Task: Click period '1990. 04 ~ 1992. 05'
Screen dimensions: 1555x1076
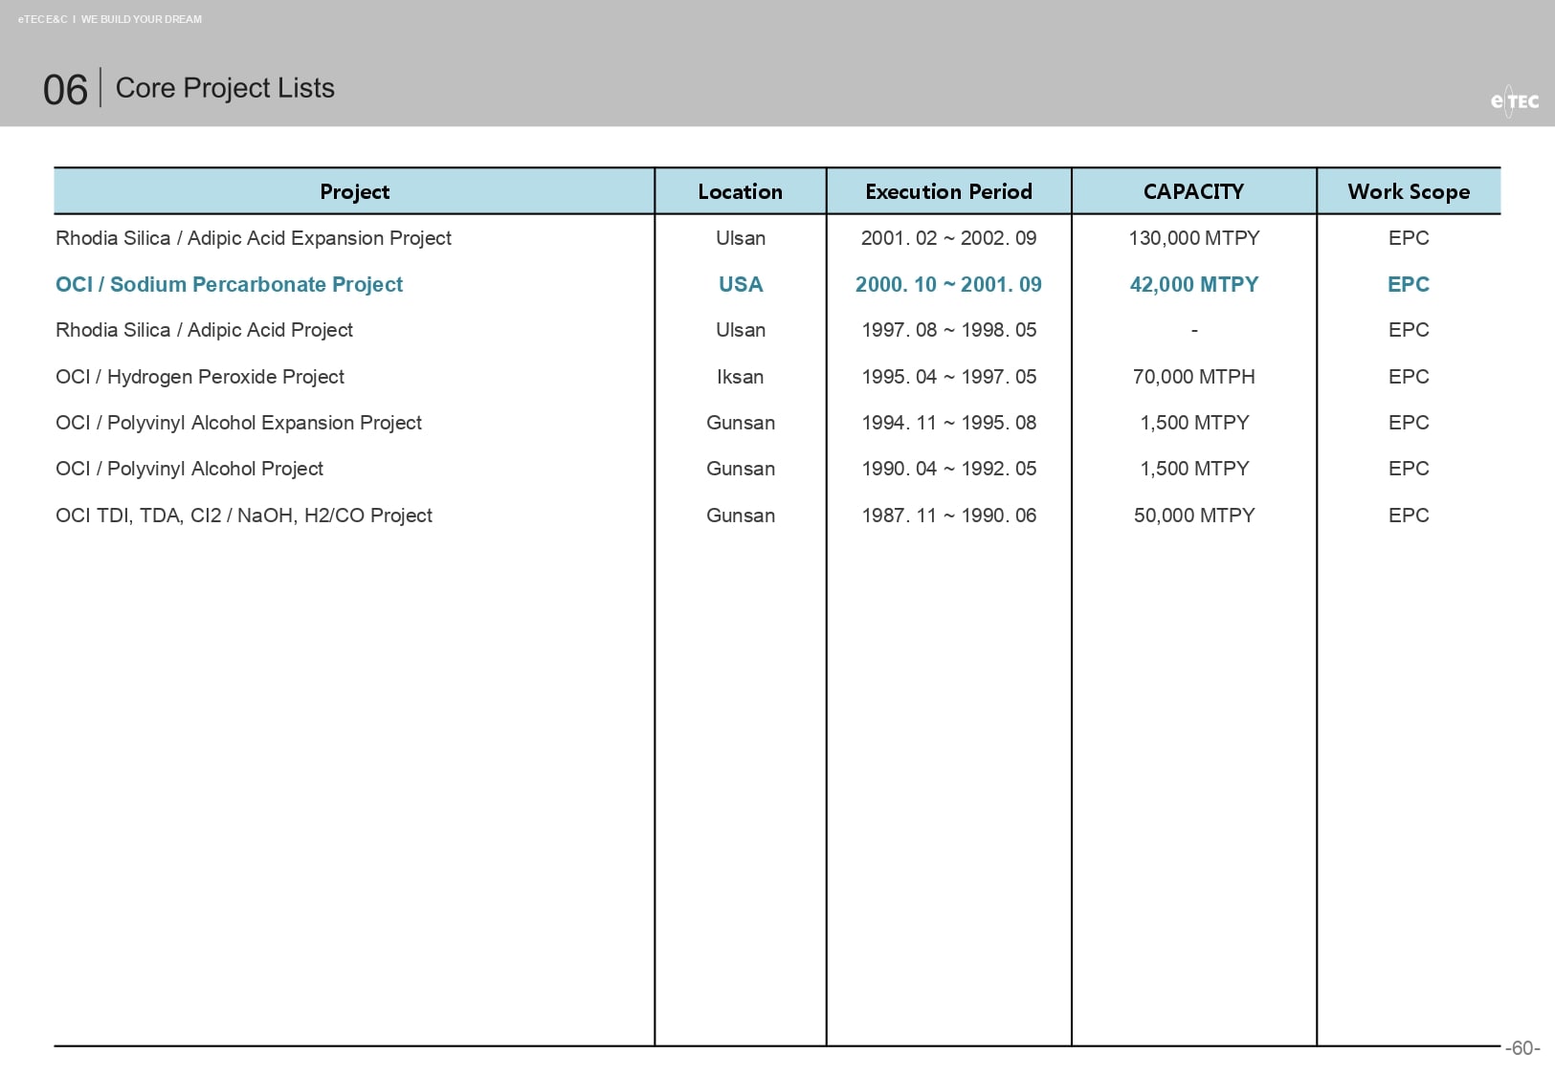Action: click(x=948, y=469)
